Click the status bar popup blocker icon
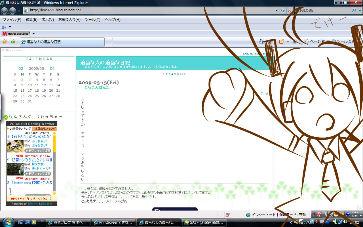 [x=228, y=215]
